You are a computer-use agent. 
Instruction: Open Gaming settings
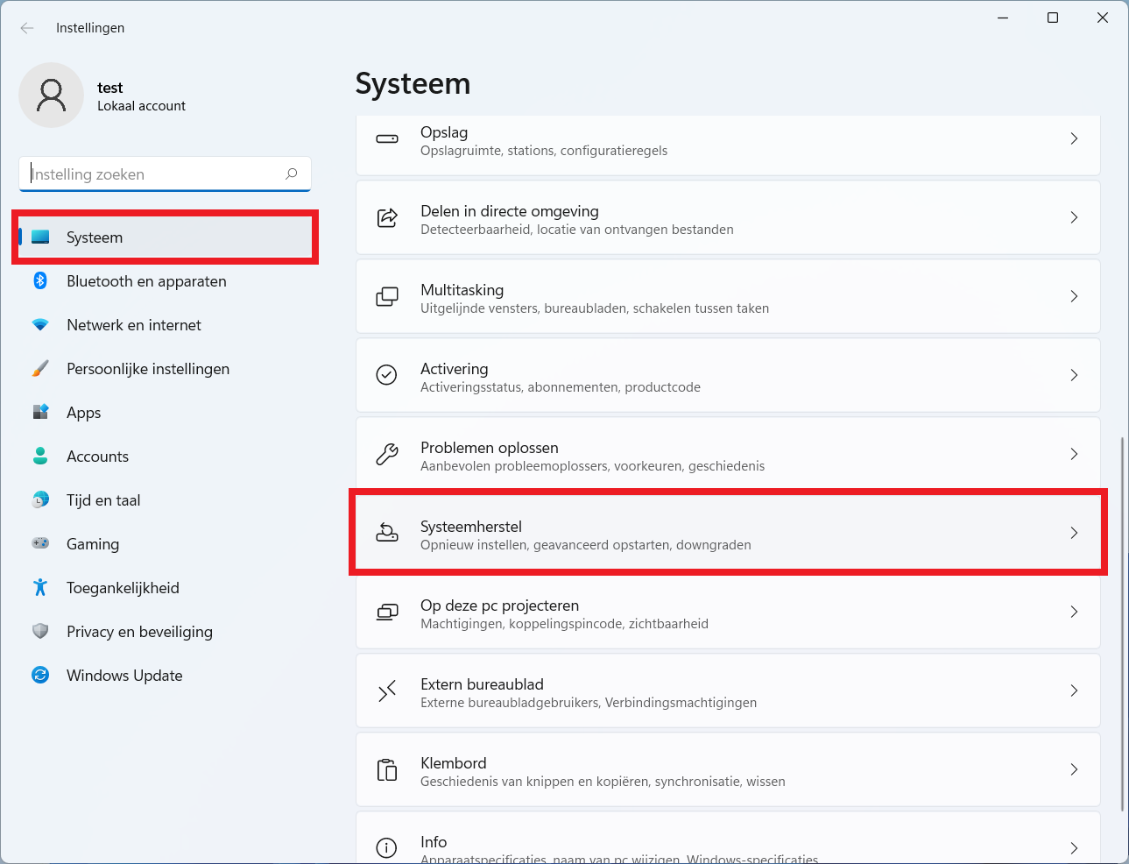[165, 543]
